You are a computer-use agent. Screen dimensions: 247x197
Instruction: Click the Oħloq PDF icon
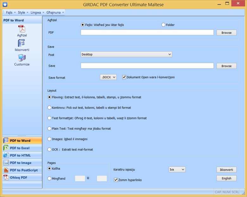tap(6, 177)
